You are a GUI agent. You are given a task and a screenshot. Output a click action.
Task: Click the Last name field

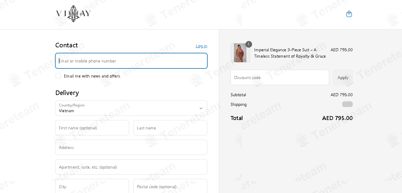click(170, 128)
